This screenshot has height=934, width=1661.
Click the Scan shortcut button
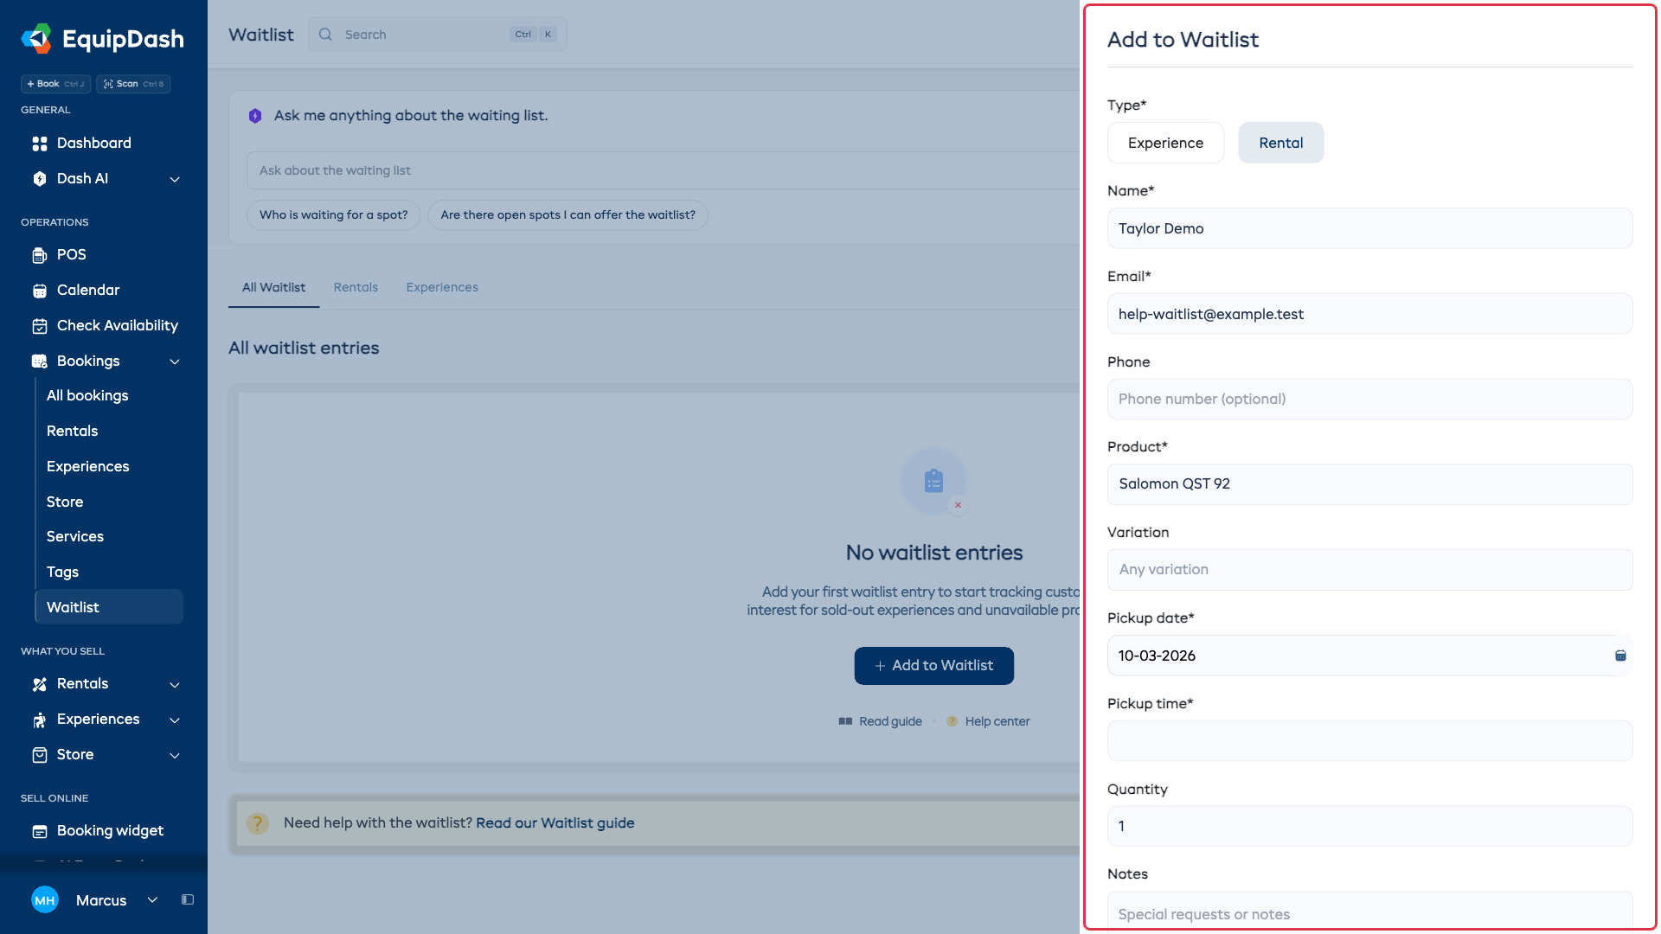(133, 84)
